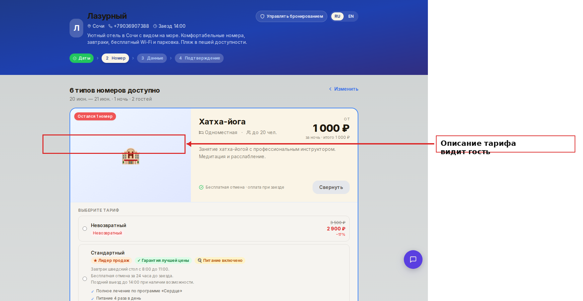The image size is (583, 301).
Task: Click the green free cancellation check icon
Action: coord(201,187)
